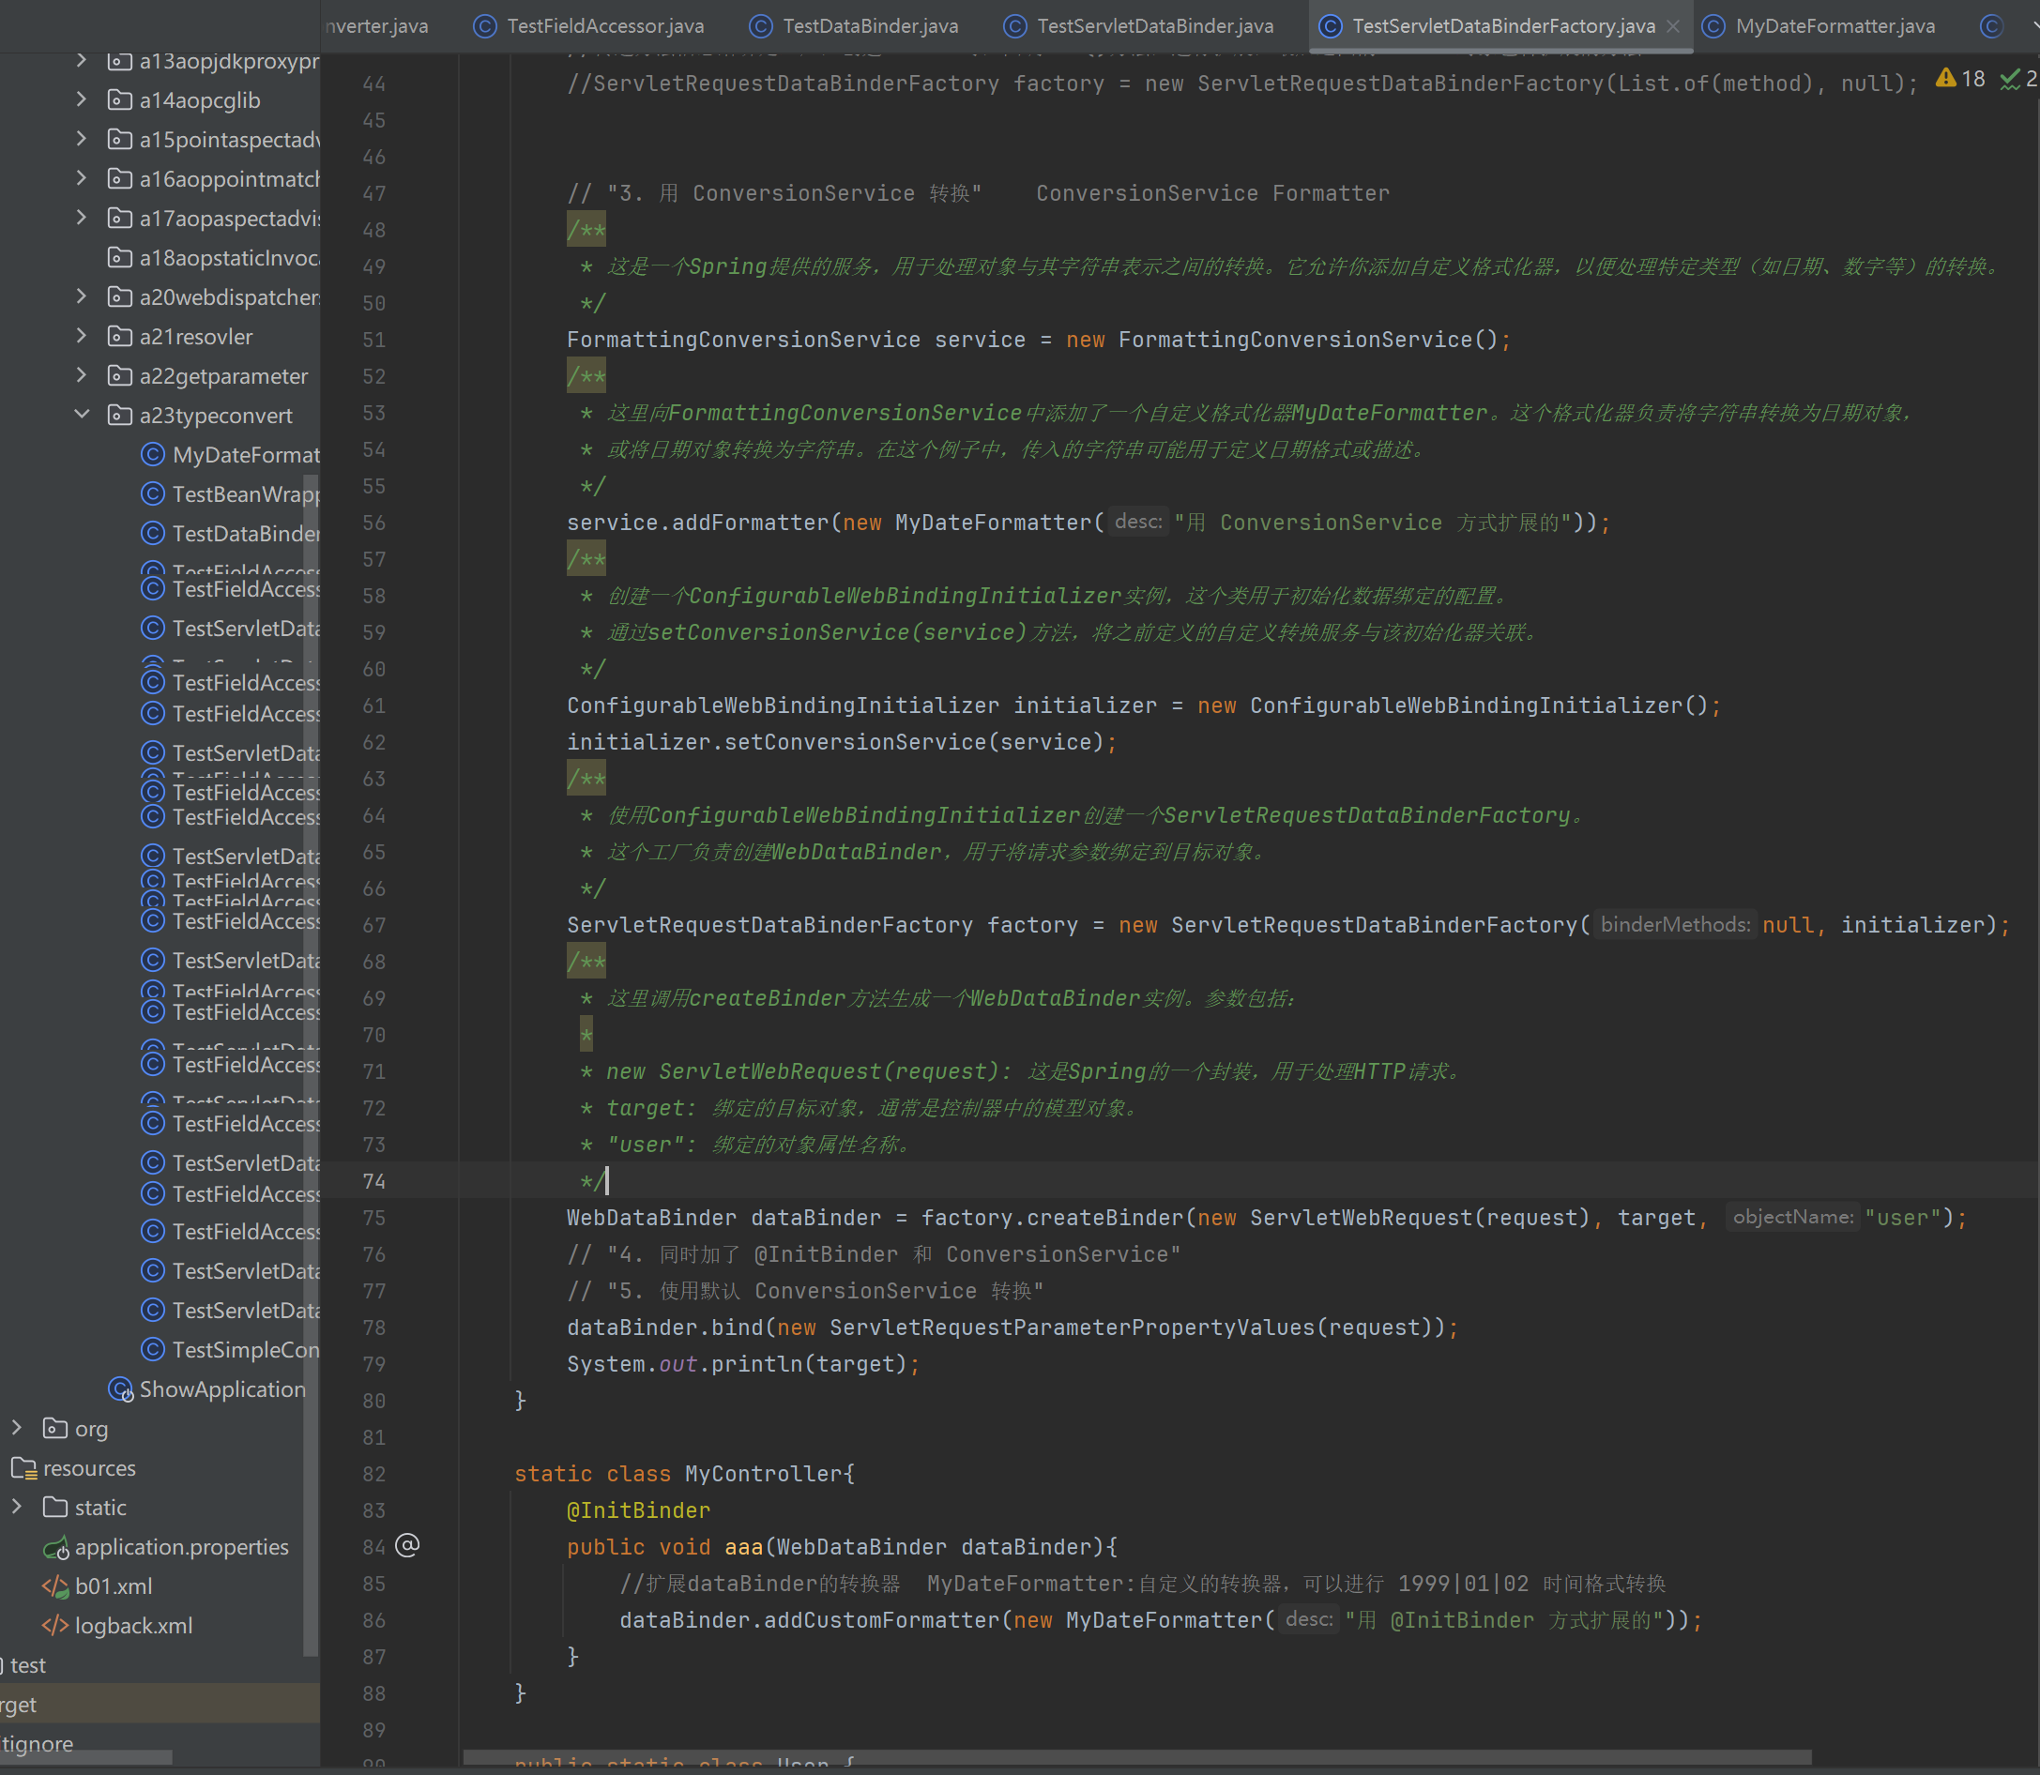The height and width of the screenshot is (1775, 2040).
Task: Click the a21resovler package icon
Action: click(120, 337)
